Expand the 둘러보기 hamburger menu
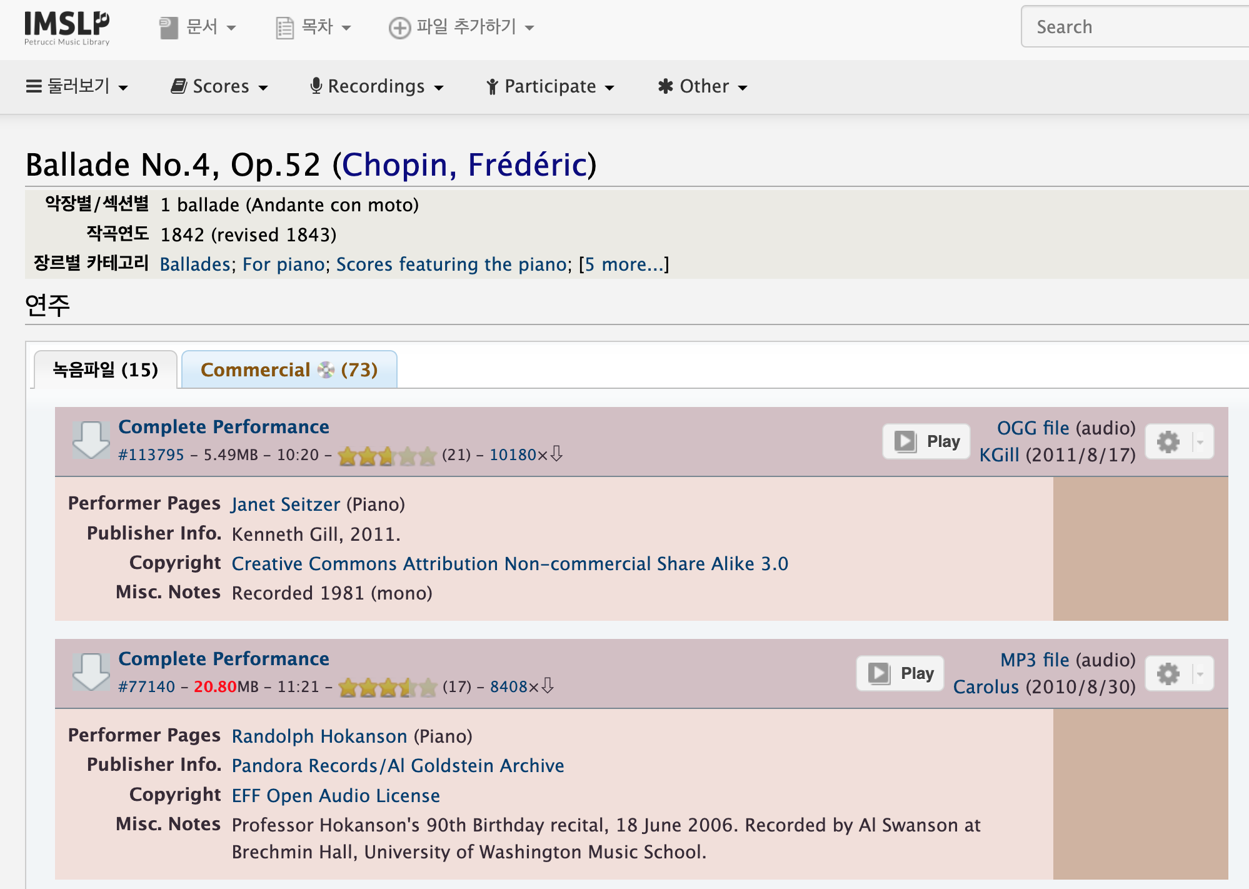 77,86
